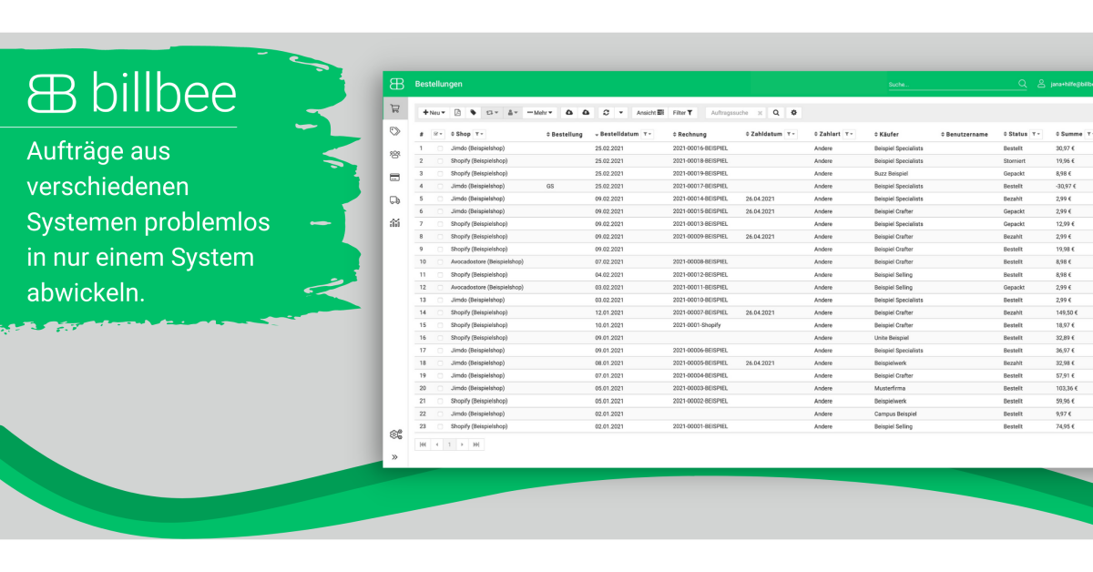Open the user assignment dropdown in toolbar

(x=513, y=113)
